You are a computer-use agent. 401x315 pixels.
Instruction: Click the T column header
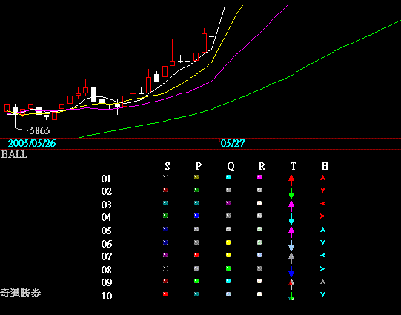pos(294,166)
